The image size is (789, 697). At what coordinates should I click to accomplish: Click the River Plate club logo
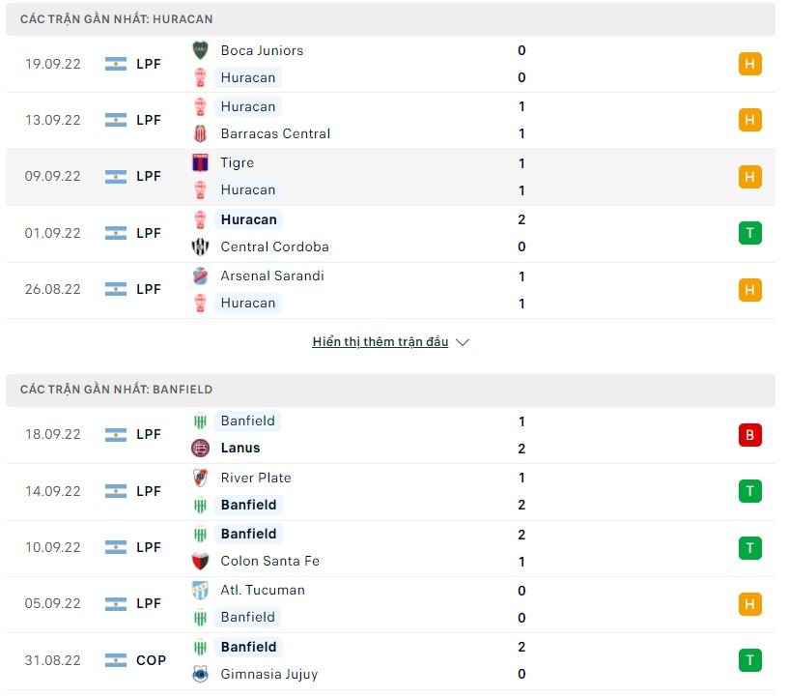click(x=200, y=478)
